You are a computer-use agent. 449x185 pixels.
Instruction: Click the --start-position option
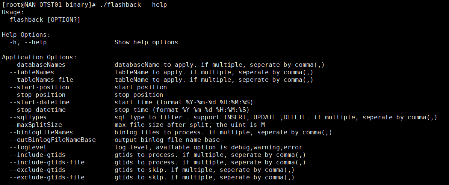tap(39, 87)
